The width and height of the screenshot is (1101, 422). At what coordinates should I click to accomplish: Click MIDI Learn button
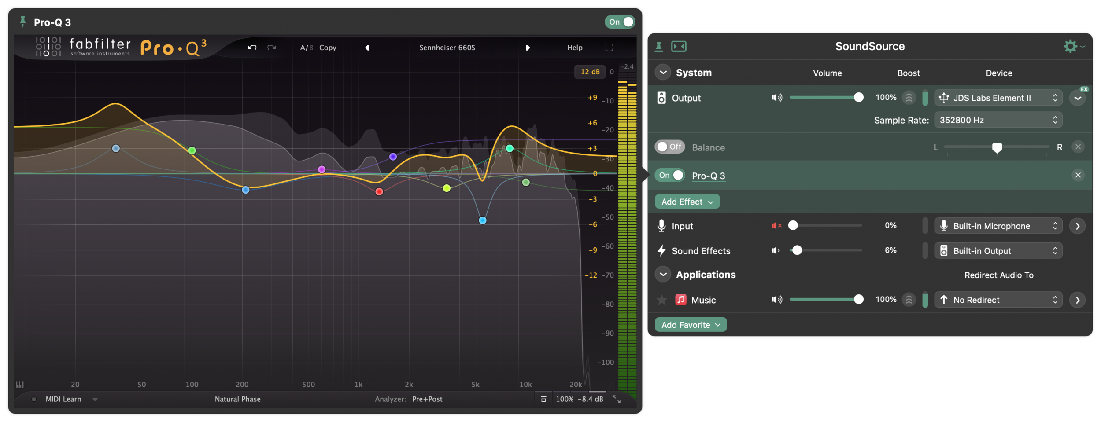(63, 399)
